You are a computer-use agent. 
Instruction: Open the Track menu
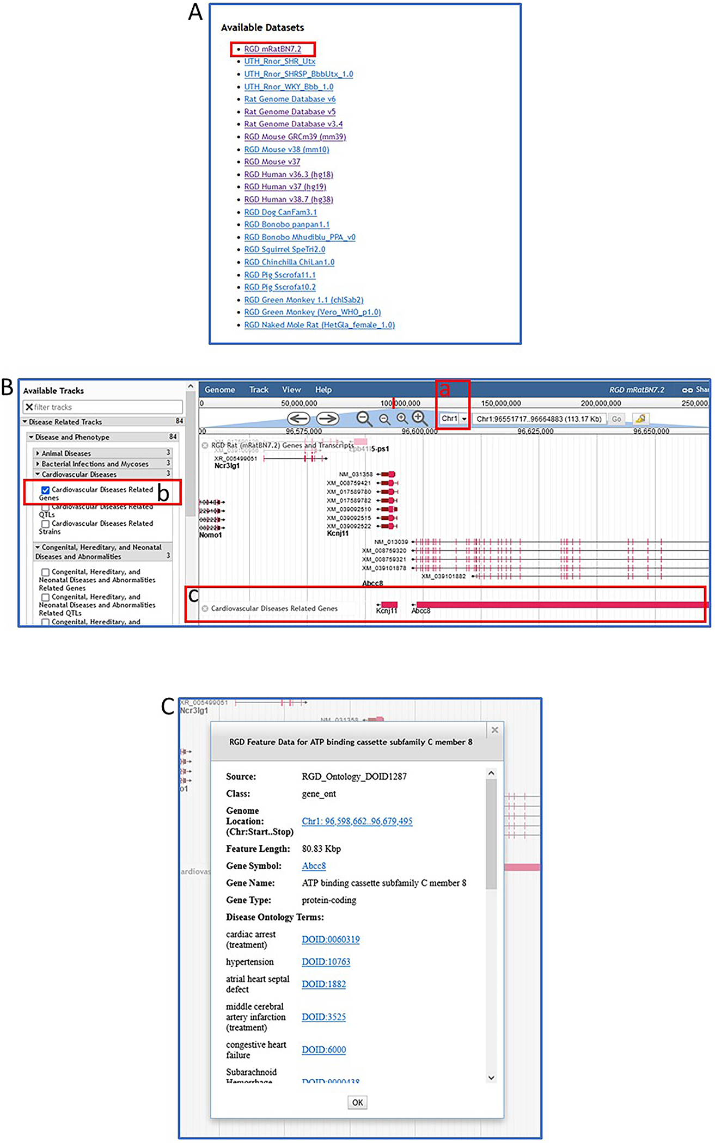pyautogui.click(x=259, y=390)
